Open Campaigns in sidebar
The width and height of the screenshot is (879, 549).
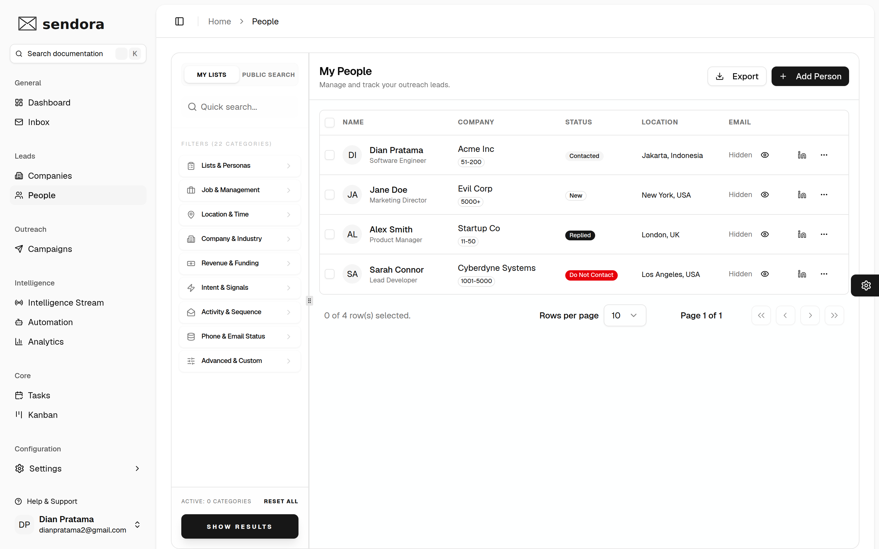click(78, 249)
